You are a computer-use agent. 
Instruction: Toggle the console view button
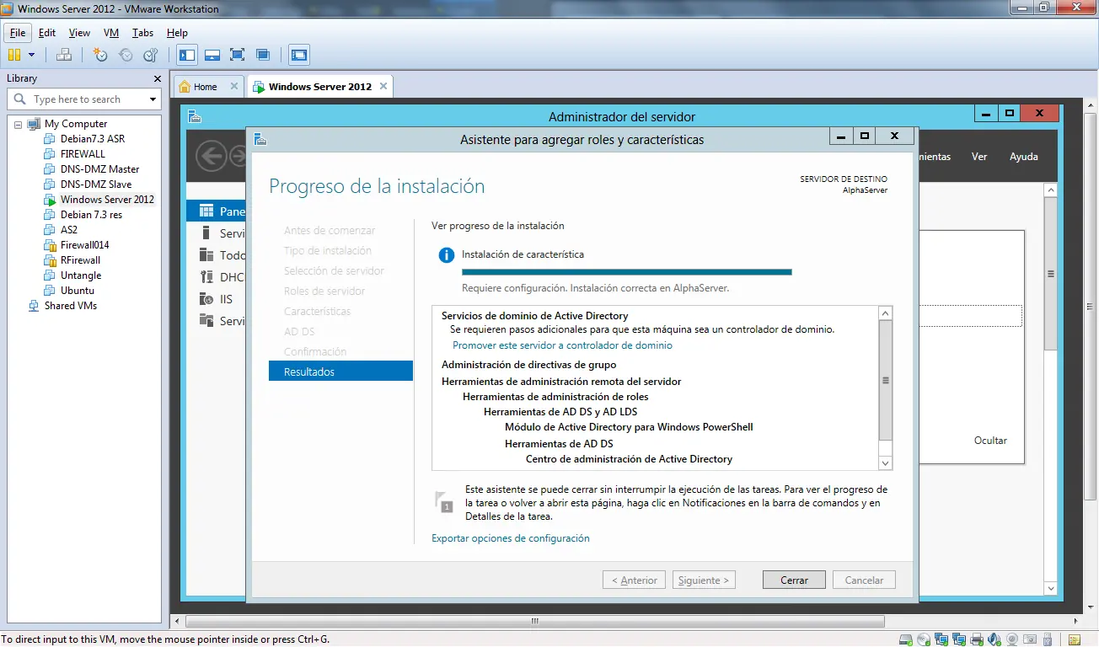[299, 55]
